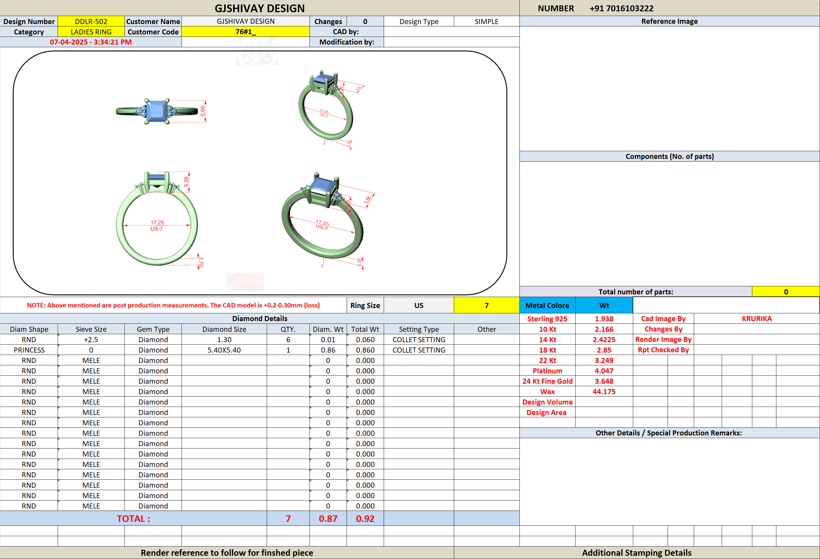Screen dimensions: 820x559
Task: Click the Components (No. of parts) header
Action: [x=669, y=156]
